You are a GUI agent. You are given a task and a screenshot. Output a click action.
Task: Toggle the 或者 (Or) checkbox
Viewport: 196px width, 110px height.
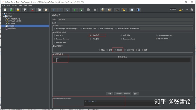[145, 50]
